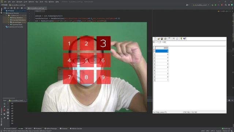Click the Disconnect icon in Modbus toolbar
234x132 pixels.
coord(177,39)
